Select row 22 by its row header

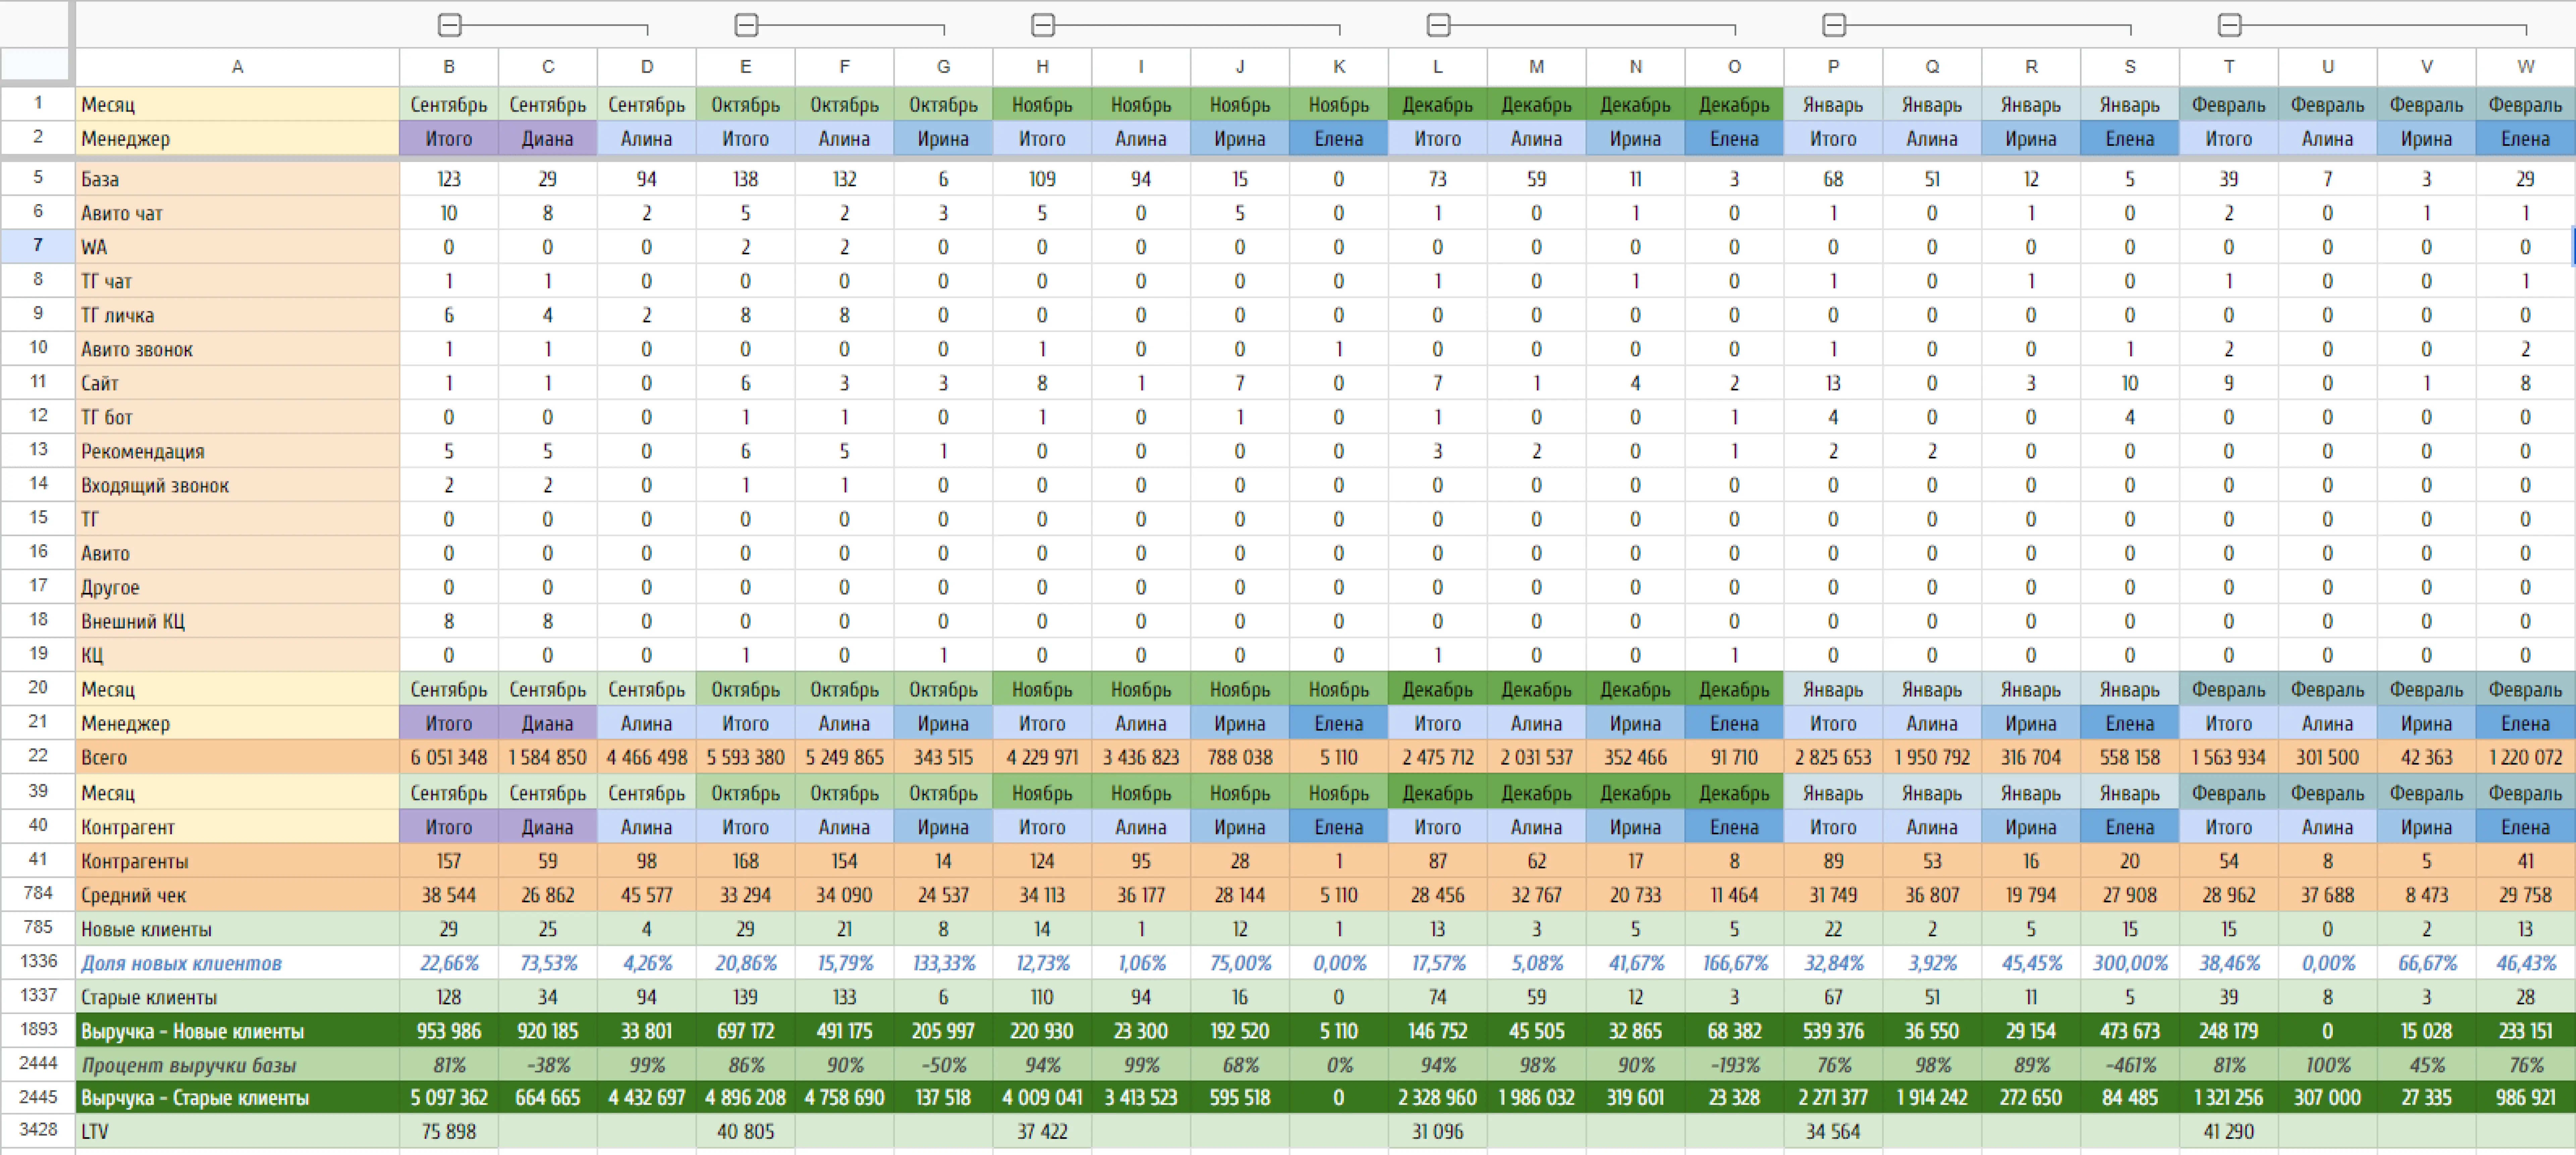38,756
